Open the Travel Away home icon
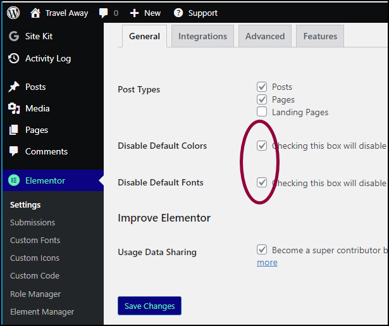Viewport: 389px width, 326px height. click(35, 13)
